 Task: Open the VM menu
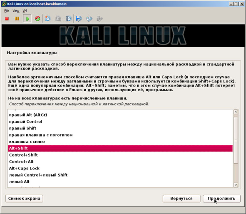click(25, 11)
